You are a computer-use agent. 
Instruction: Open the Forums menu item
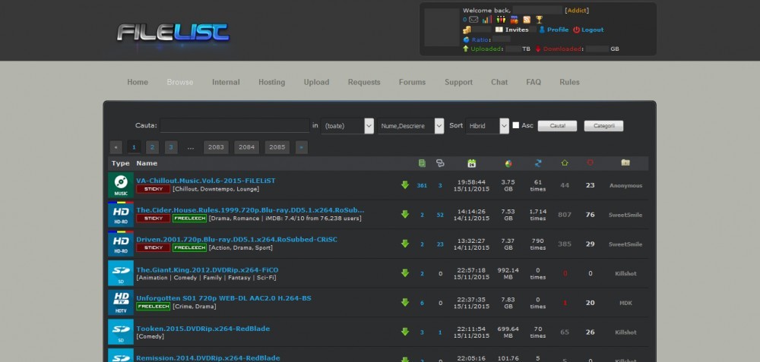click(412, 82)
